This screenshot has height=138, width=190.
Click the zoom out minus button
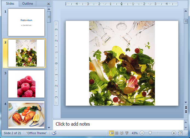point(142,133)
